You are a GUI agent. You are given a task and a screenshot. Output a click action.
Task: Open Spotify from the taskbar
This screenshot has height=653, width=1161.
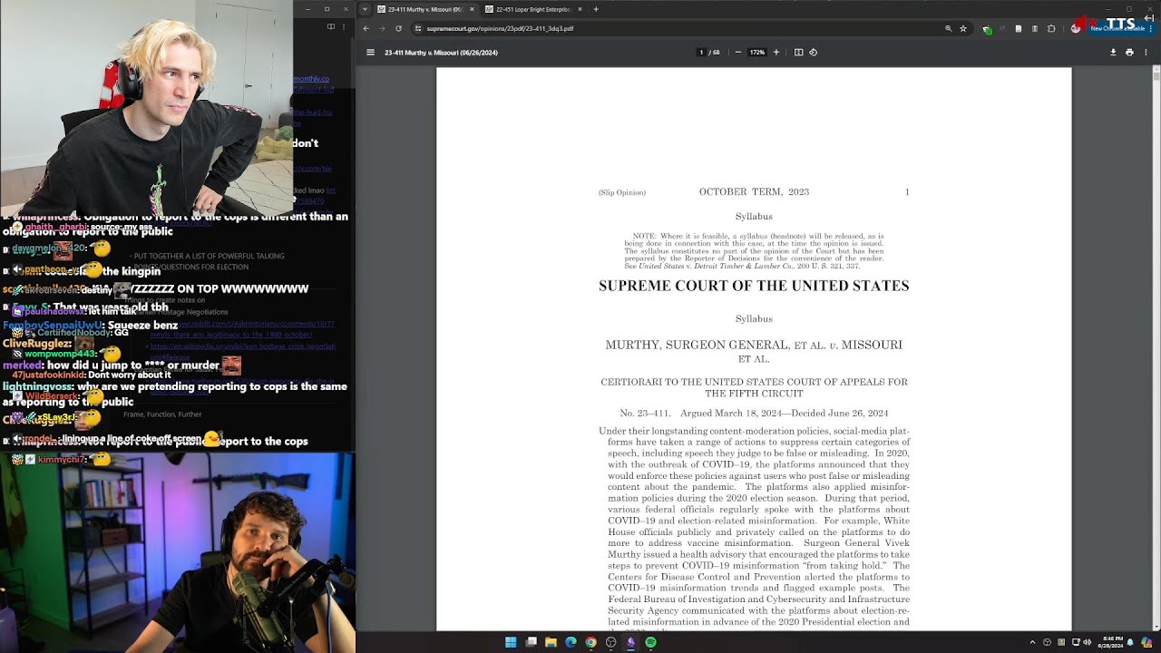point(650,642)
